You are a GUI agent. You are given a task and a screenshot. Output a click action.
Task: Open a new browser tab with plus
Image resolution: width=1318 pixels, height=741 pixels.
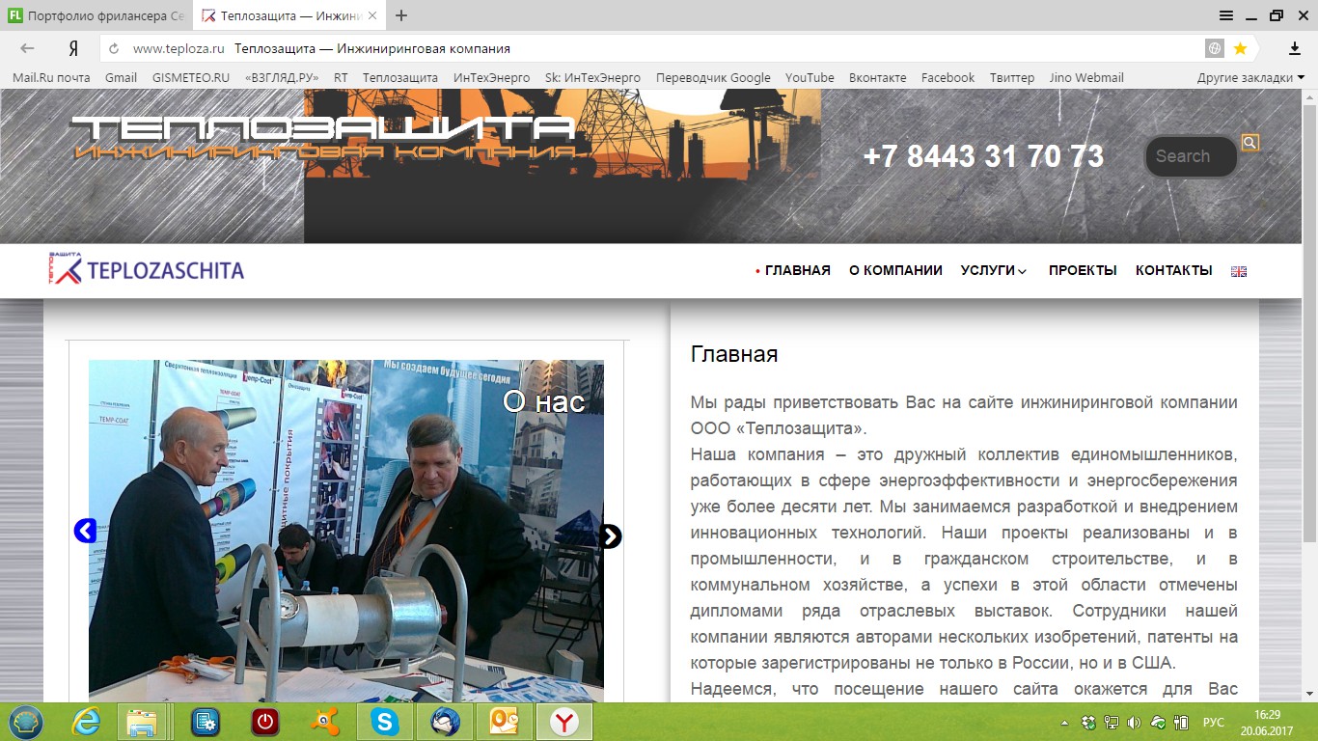point(401,15)
